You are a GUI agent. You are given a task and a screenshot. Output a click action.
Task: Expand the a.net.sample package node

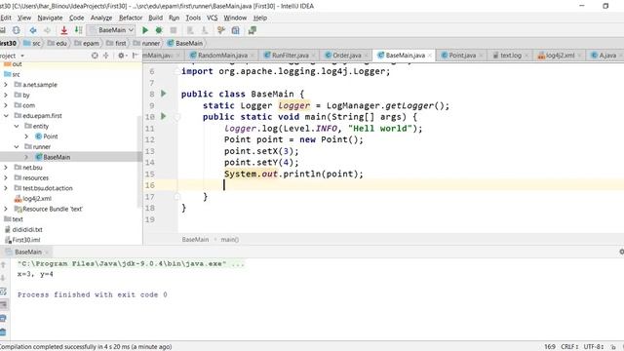(6, 85)
